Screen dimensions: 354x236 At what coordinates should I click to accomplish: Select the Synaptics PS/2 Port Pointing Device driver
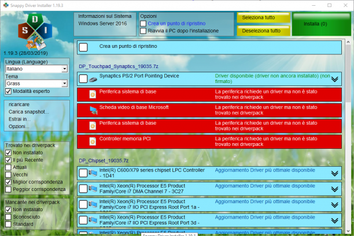[83, 79]
